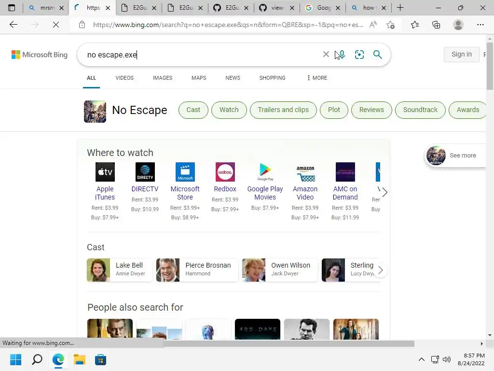494x371 pixels.
Task: View site information lock icon
Action: [x=82, y=25]
